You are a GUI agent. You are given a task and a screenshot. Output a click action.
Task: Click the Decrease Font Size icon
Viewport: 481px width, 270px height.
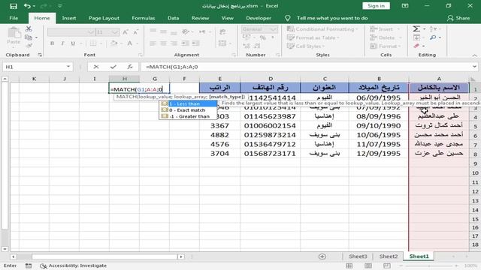click(135, 32)
